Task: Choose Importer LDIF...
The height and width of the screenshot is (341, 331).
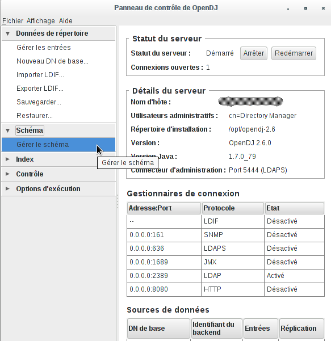Action: click(x=40, y=74)
